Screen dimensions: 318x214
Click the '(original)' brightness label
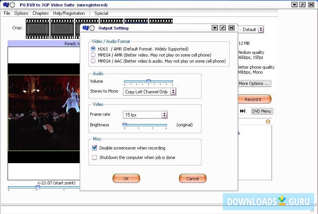click(184, 125)
